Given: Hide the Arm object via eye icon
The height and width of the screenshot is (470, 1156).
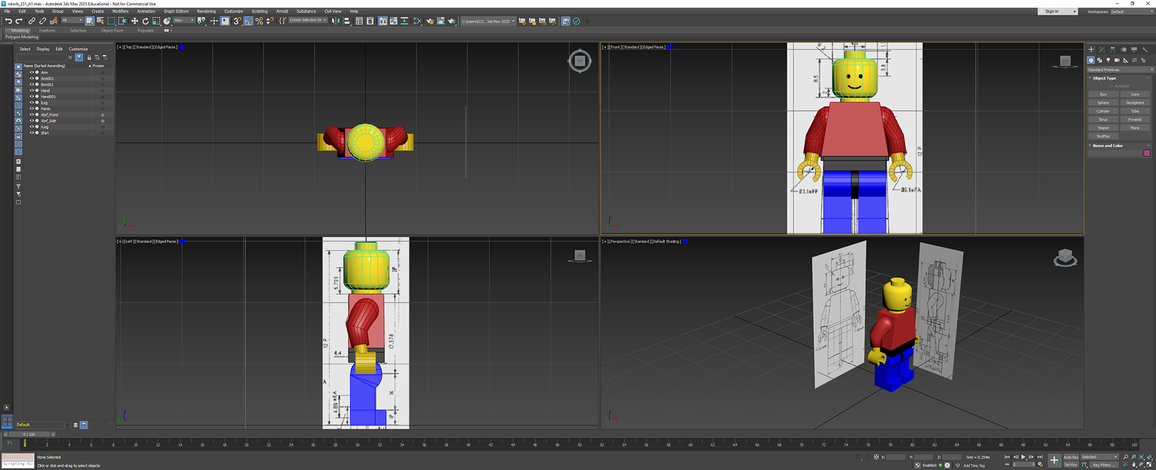Looking at the screenshot, I should [32, 73].
